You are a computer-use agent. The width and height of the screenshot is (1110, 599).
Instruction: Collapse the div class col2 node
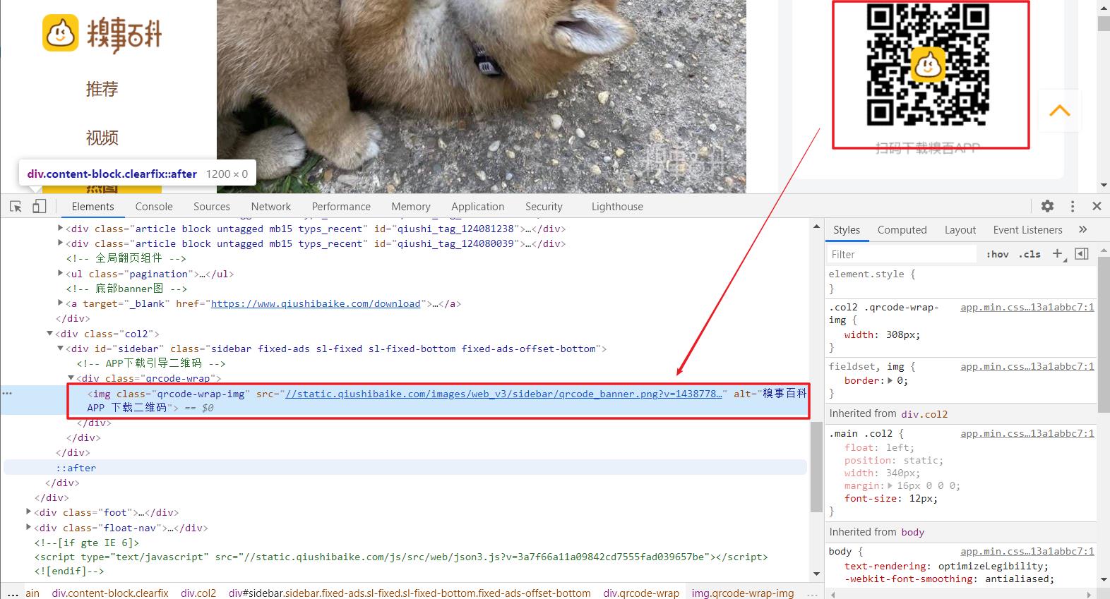pyautogui.click(x=49, y=334)
